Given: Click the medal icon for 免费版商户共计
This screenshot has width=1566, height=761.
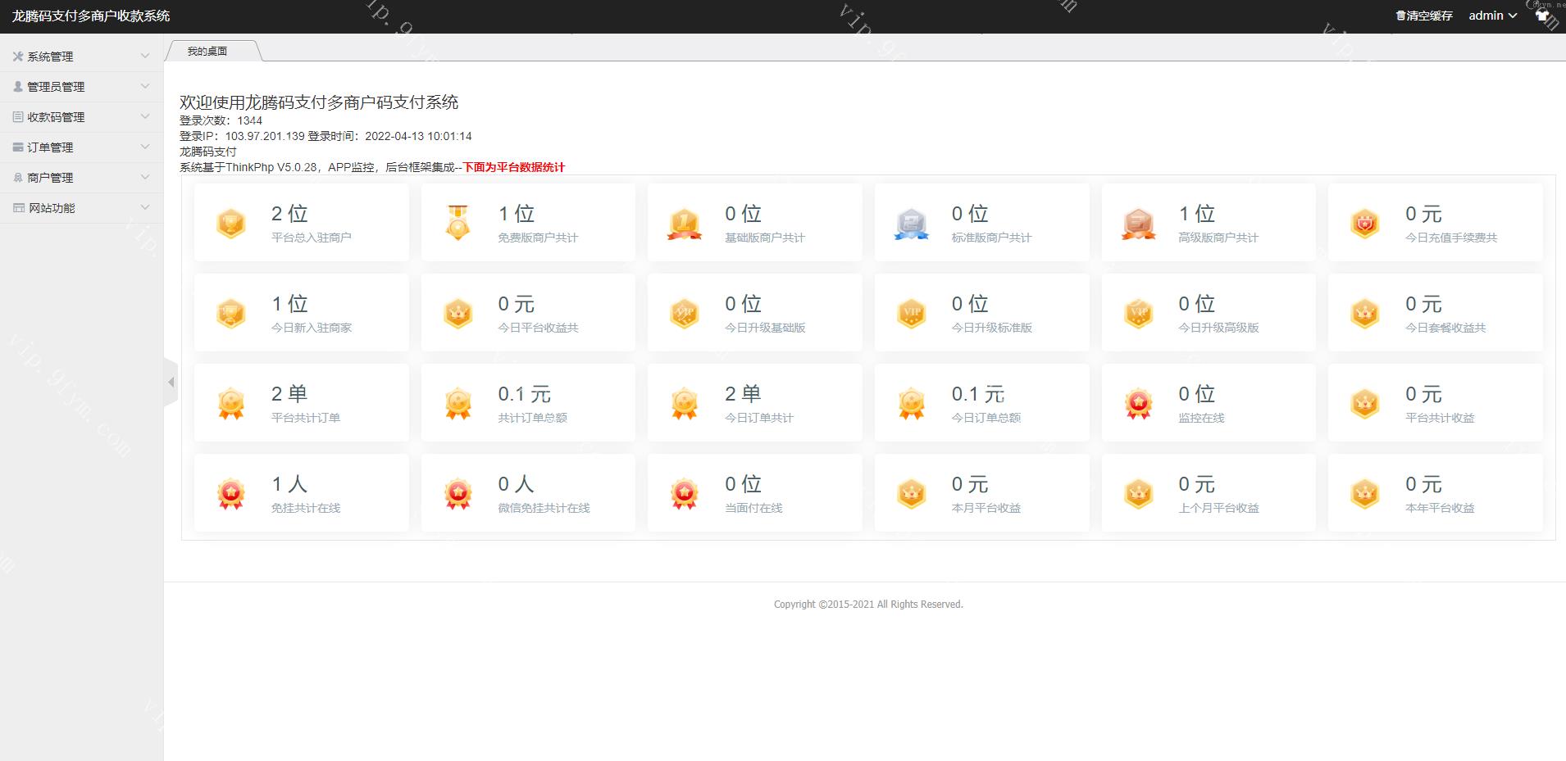Looking at the screenshot, I should [x=458, y=223].
